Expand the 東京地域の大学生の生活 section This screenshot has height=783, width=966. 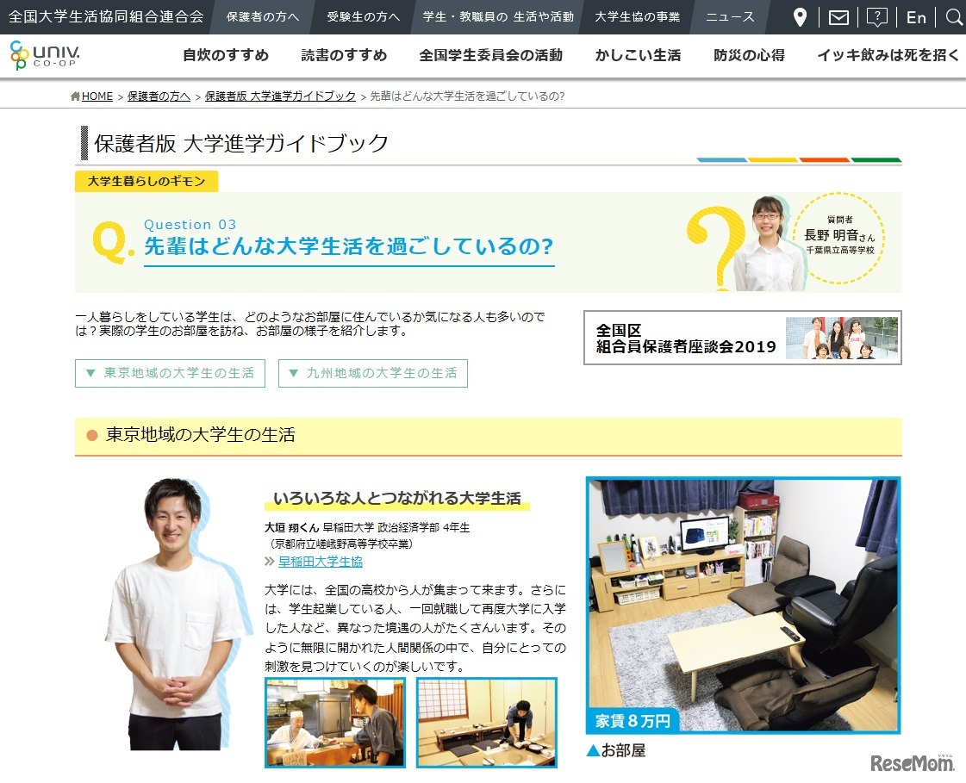click(169, 373)
